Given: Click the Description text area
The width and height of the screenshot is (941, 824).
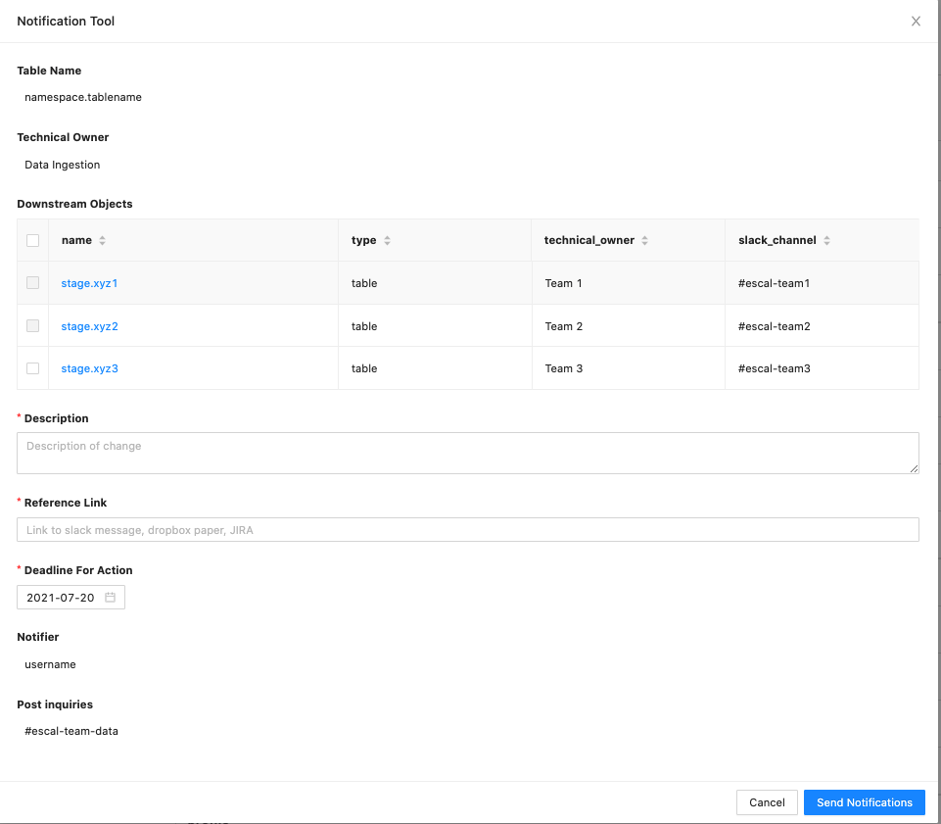Looking at the screenshot, I should pyautogui.click(x=467, y=453).
